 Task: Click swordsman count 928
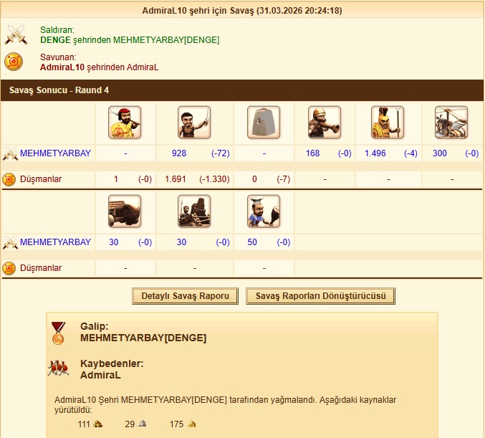point(179,153)
